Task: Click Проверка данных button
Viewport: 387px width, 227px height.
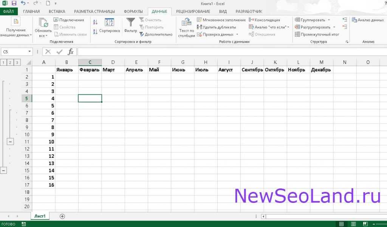Action: [x=215, y=34]
